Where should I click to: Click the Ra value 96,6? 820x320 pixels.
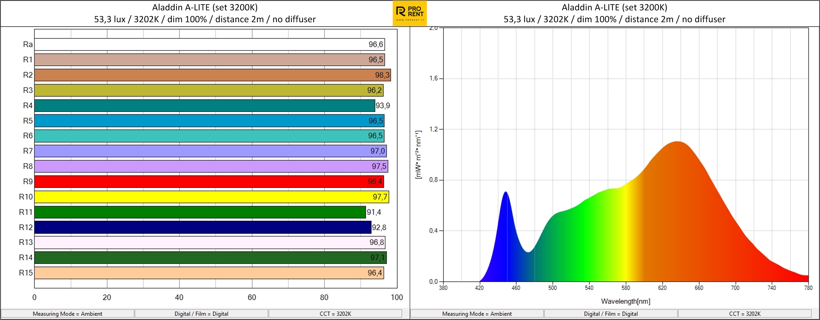[376, 44]
